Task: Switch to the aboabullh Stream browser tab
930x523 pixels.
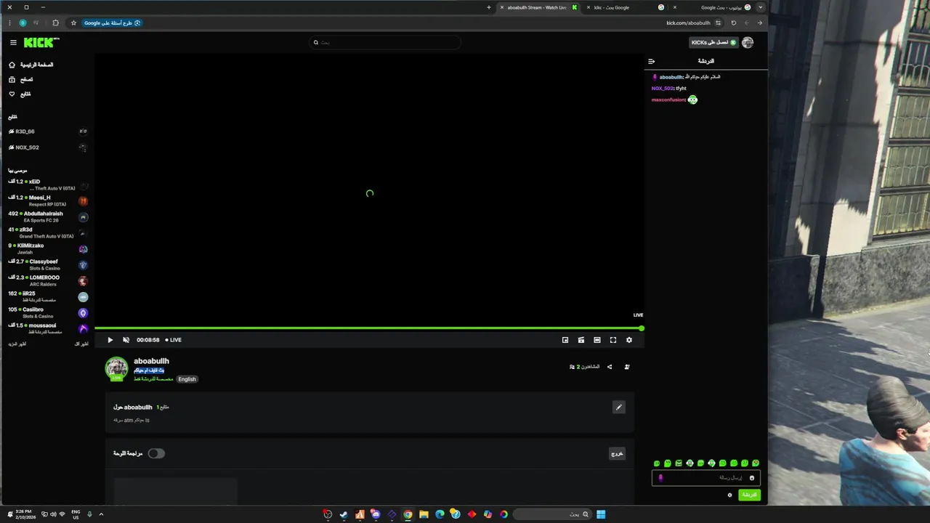Action: coord(538,7)
